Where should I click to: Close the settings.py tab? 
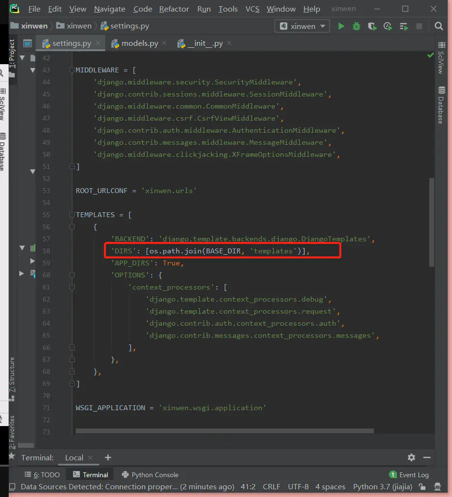click(x=98, y=43)
